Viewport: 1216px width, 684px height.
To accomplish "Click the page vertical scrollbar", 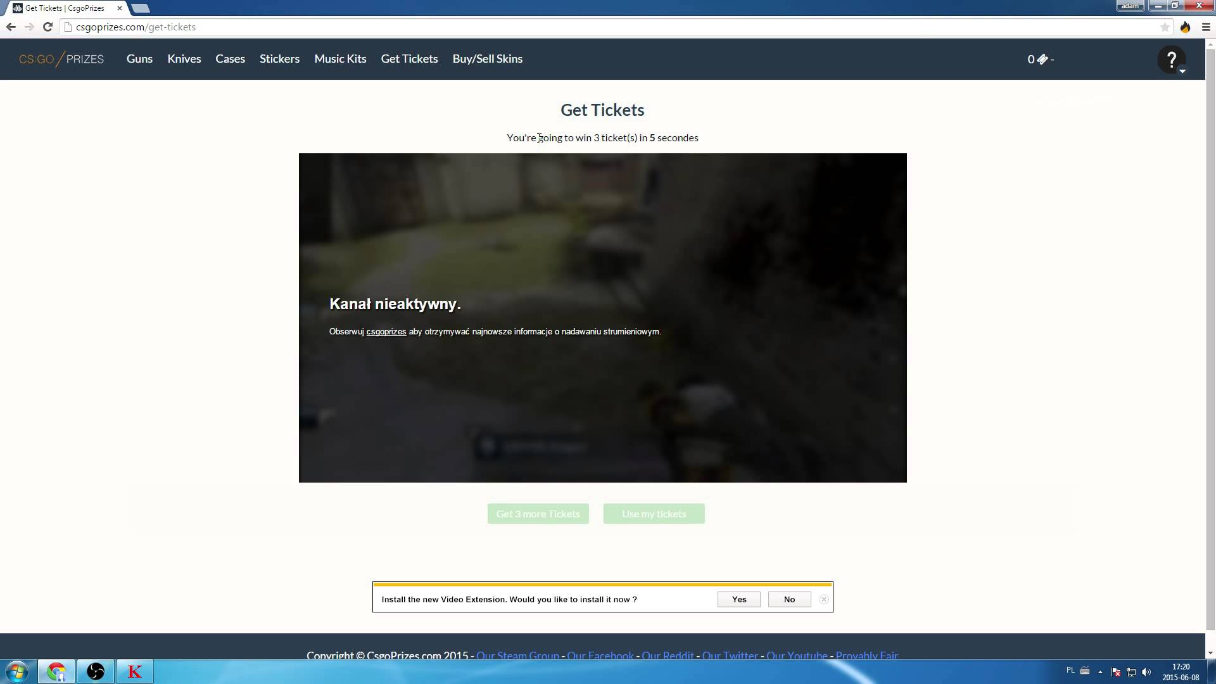I will click(1210, 339).
